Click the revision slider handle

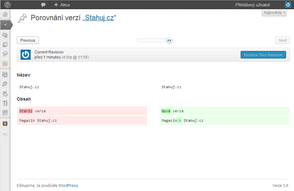coord(169,40)
